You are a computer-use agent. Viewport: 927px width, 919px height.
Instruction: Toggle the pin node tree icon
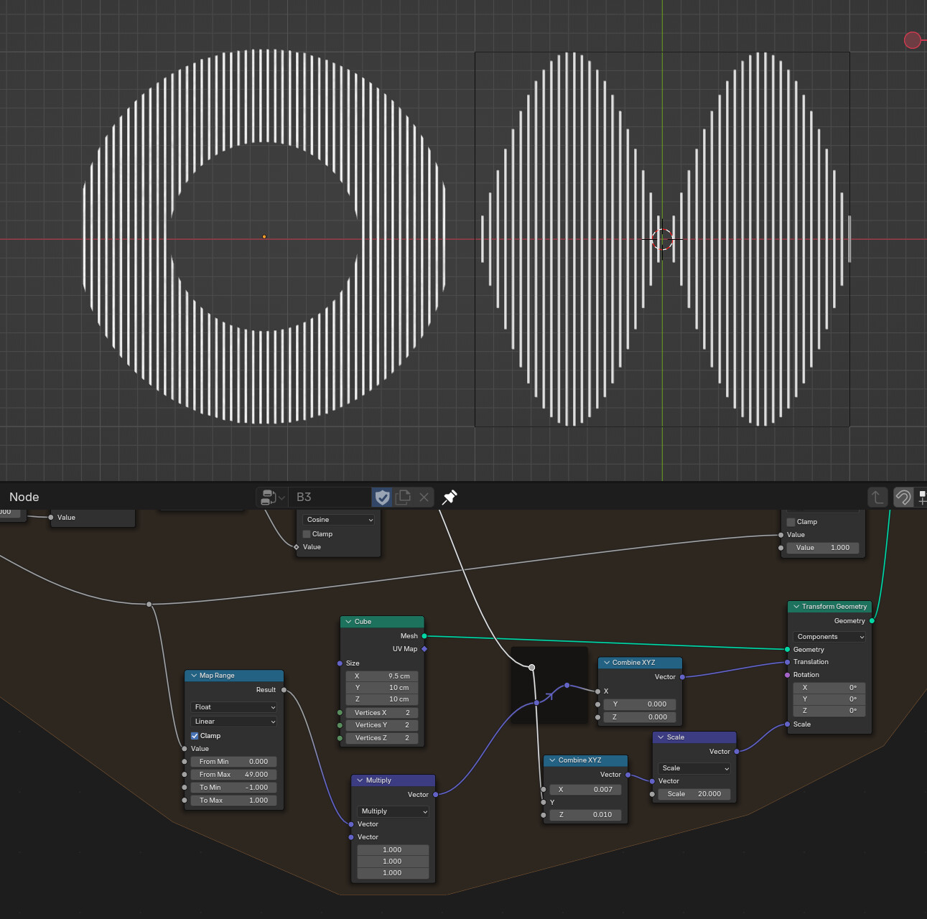pyautogui.click(x=449, y=497)
